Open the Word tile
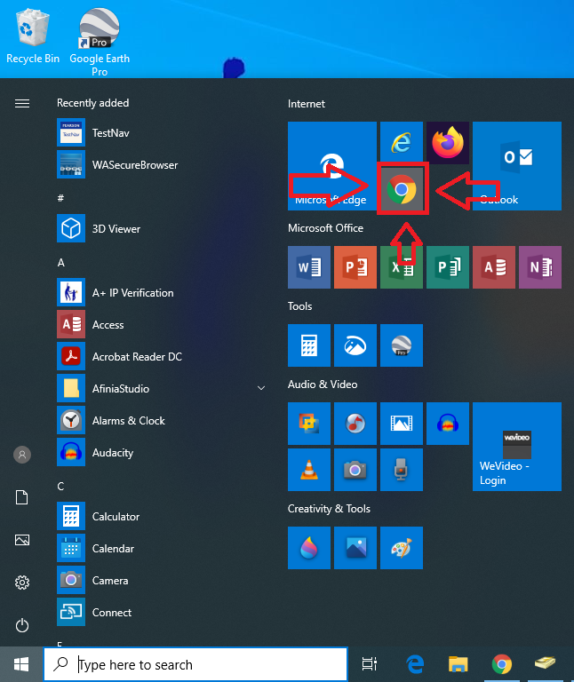 [309, 267]
